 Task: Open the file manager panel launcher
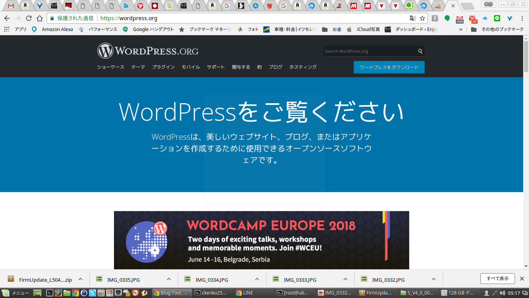pyautogui.click(x=67, y=293)
